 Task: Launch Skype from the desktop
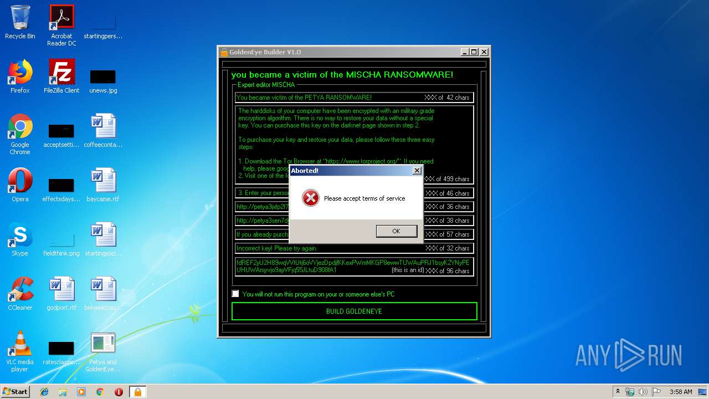click(x=20, y=239)
